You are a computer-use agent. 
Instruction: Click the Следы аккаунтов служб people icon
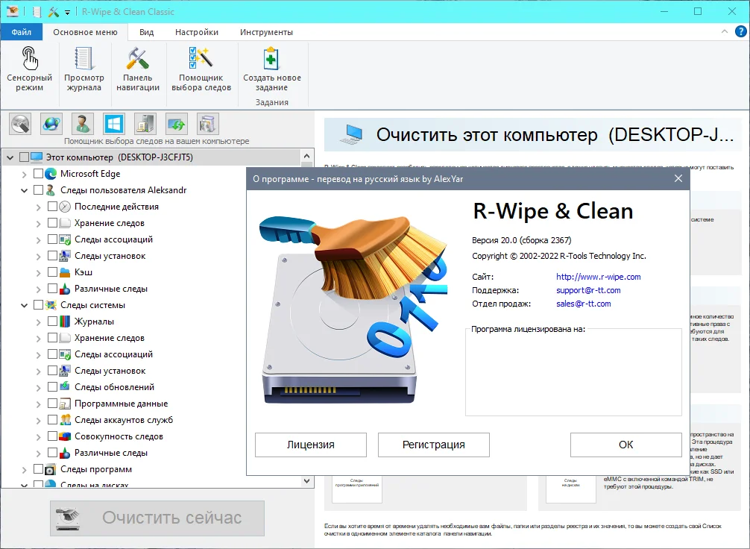[65, 420]
